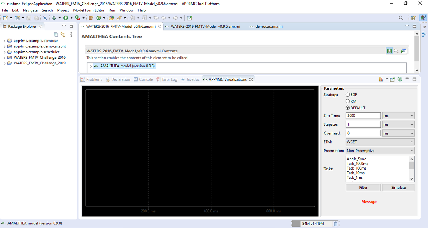Image resolution: width=428 pixels, height=228 pixels.
Task: Click the green brackets icon in Contents section
Action: pos(389,51)
